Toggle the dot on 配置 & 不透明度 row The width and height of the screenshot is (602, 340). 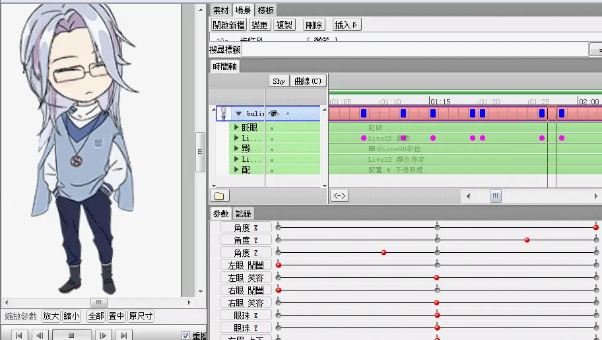(x=272, y=170)
